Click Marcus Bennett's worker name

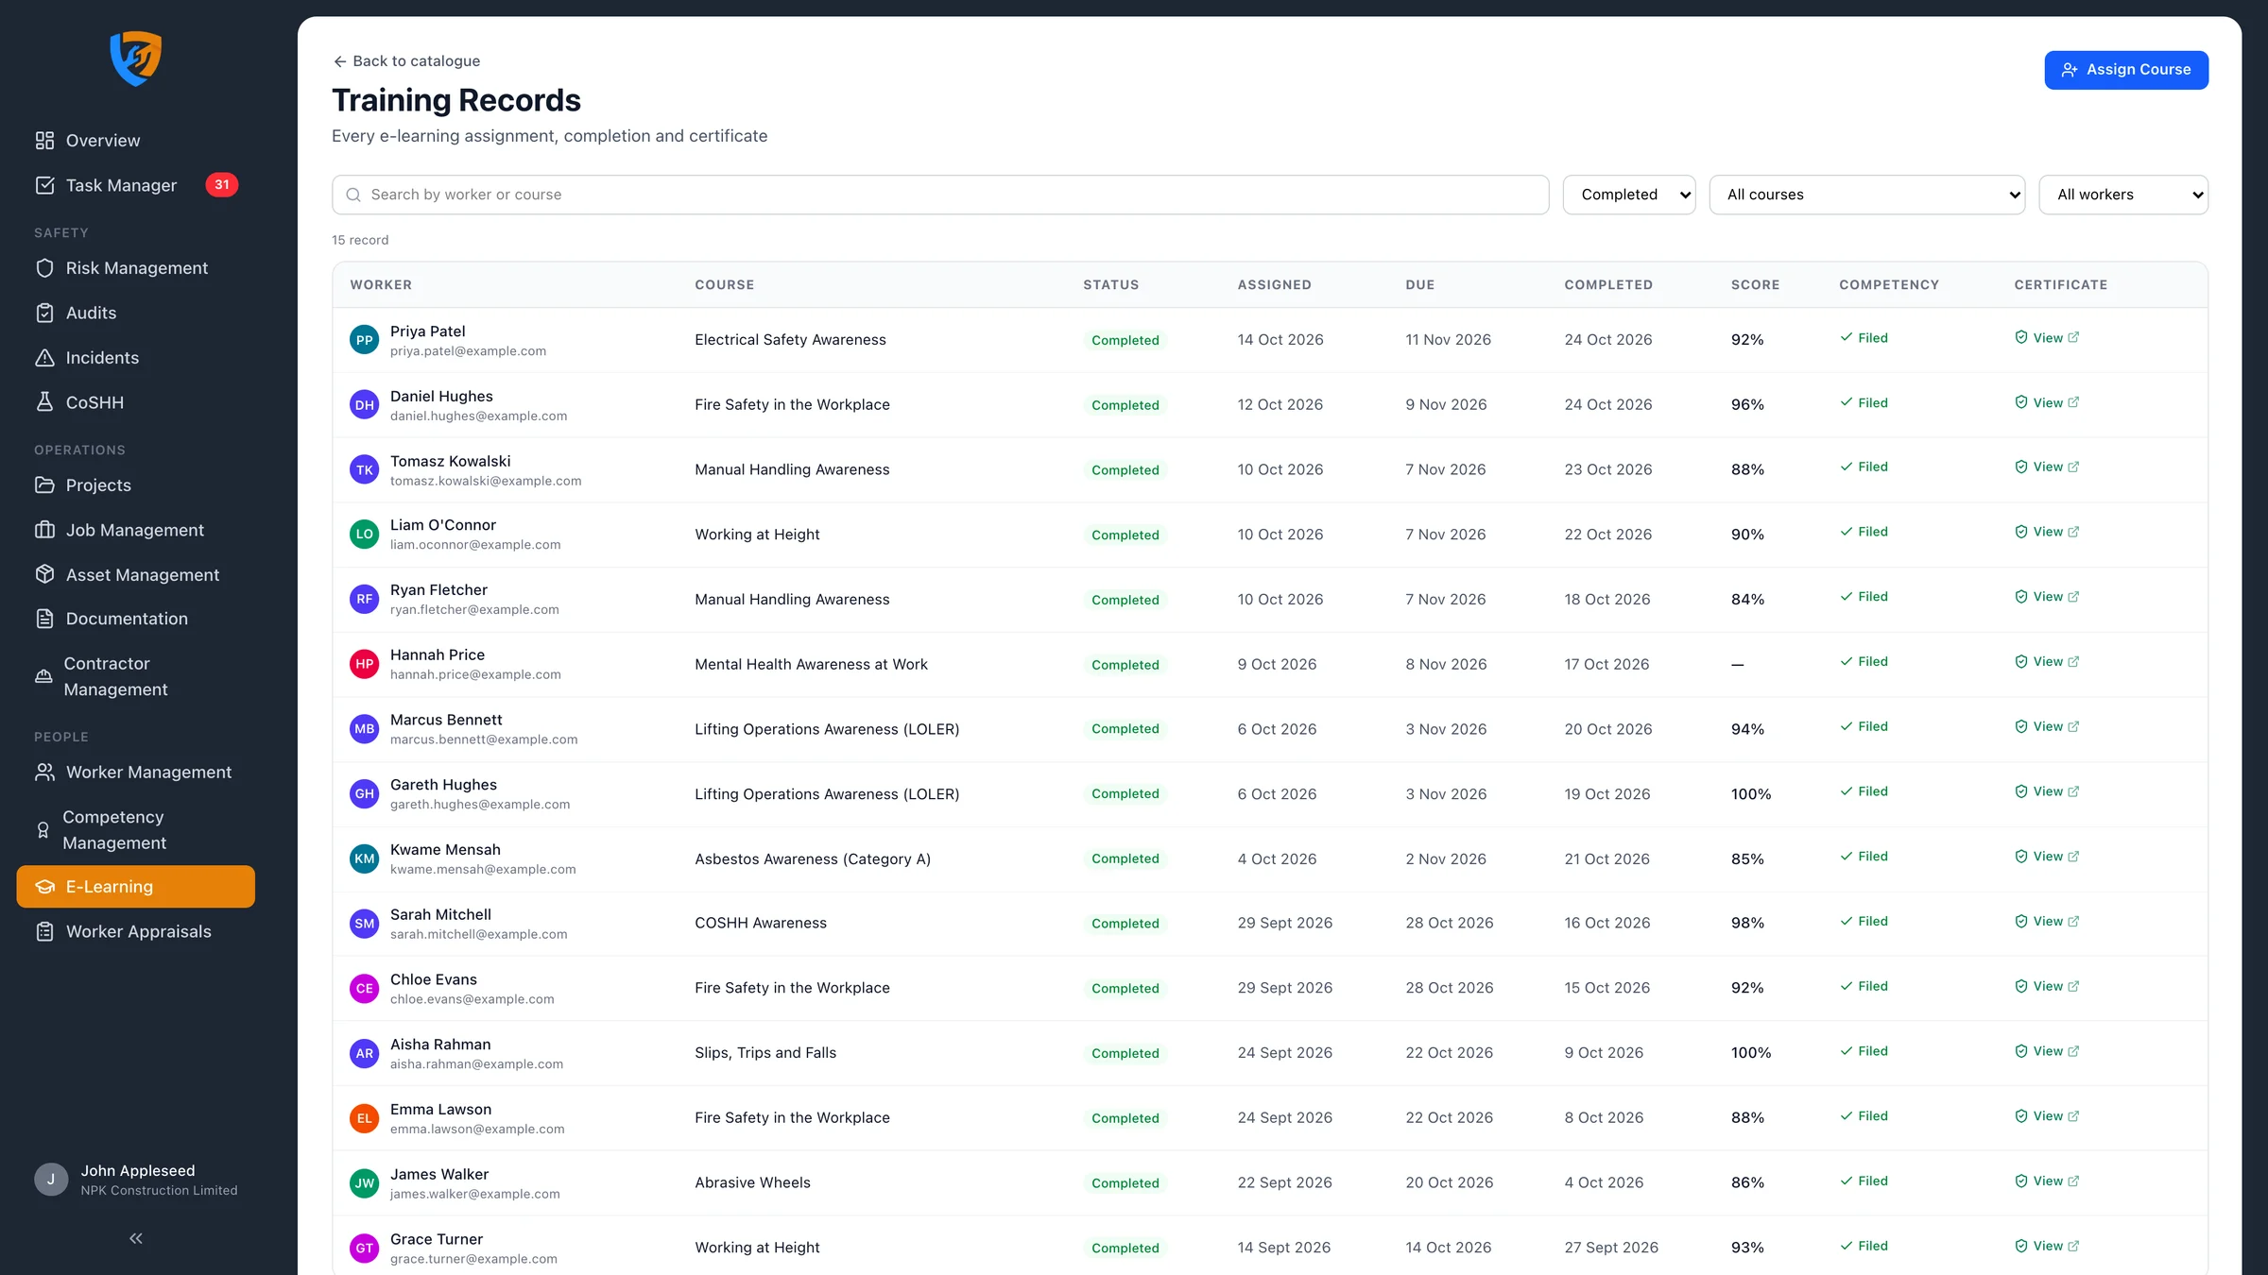[x=446, y=720]
